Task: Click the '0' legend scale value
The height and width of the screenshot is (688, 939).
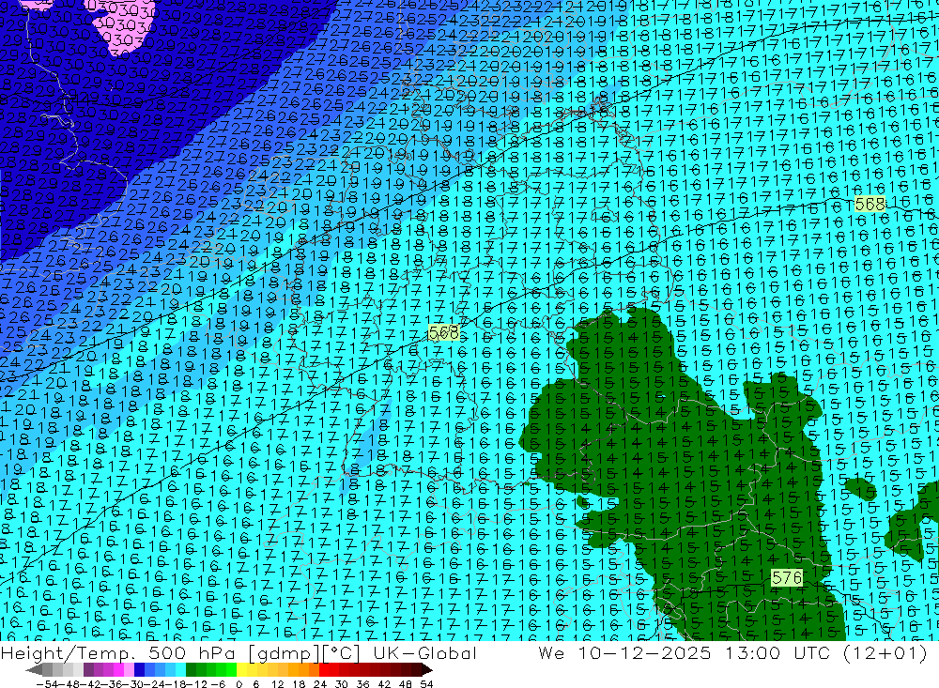Action: tap(239, 684)
